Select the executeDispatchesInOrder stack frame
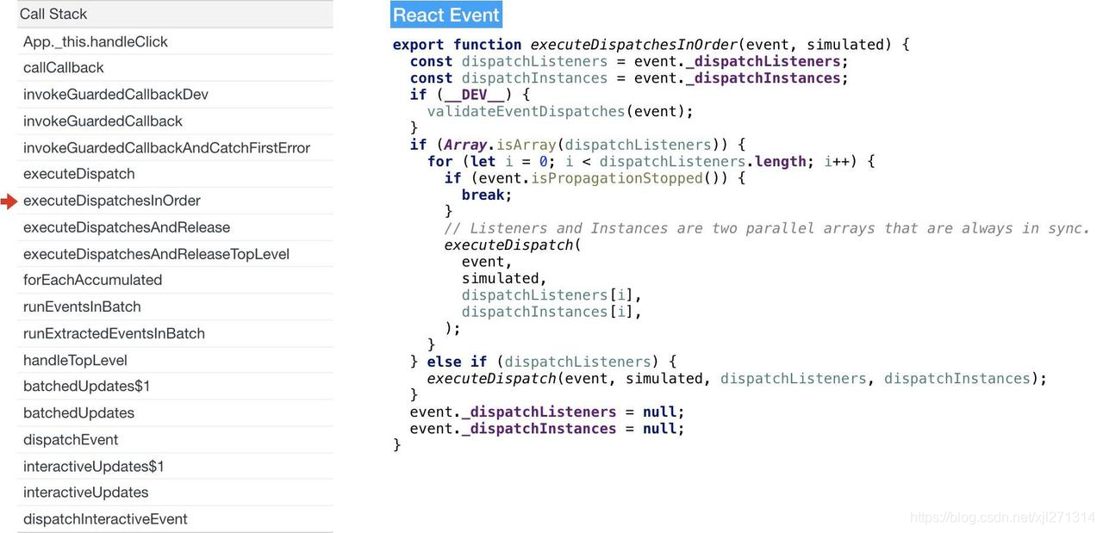The image size is (1103, 533). coord(175,201)
